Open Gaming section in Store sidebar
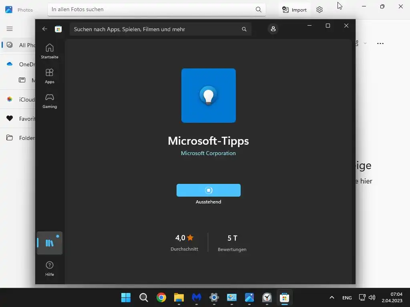The height and width of the screenshot is (307, 410). 49,101
